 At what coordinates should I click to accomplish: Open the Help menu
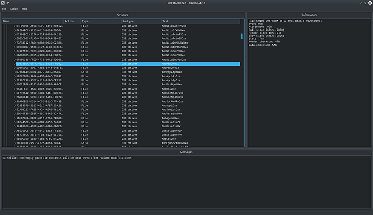coord(25,9)
